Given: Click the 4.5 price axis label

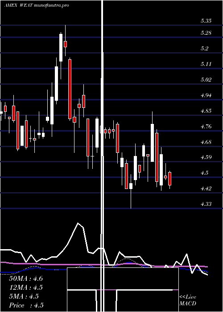Looking at the screenshot, I should click(x=204, y=173).
